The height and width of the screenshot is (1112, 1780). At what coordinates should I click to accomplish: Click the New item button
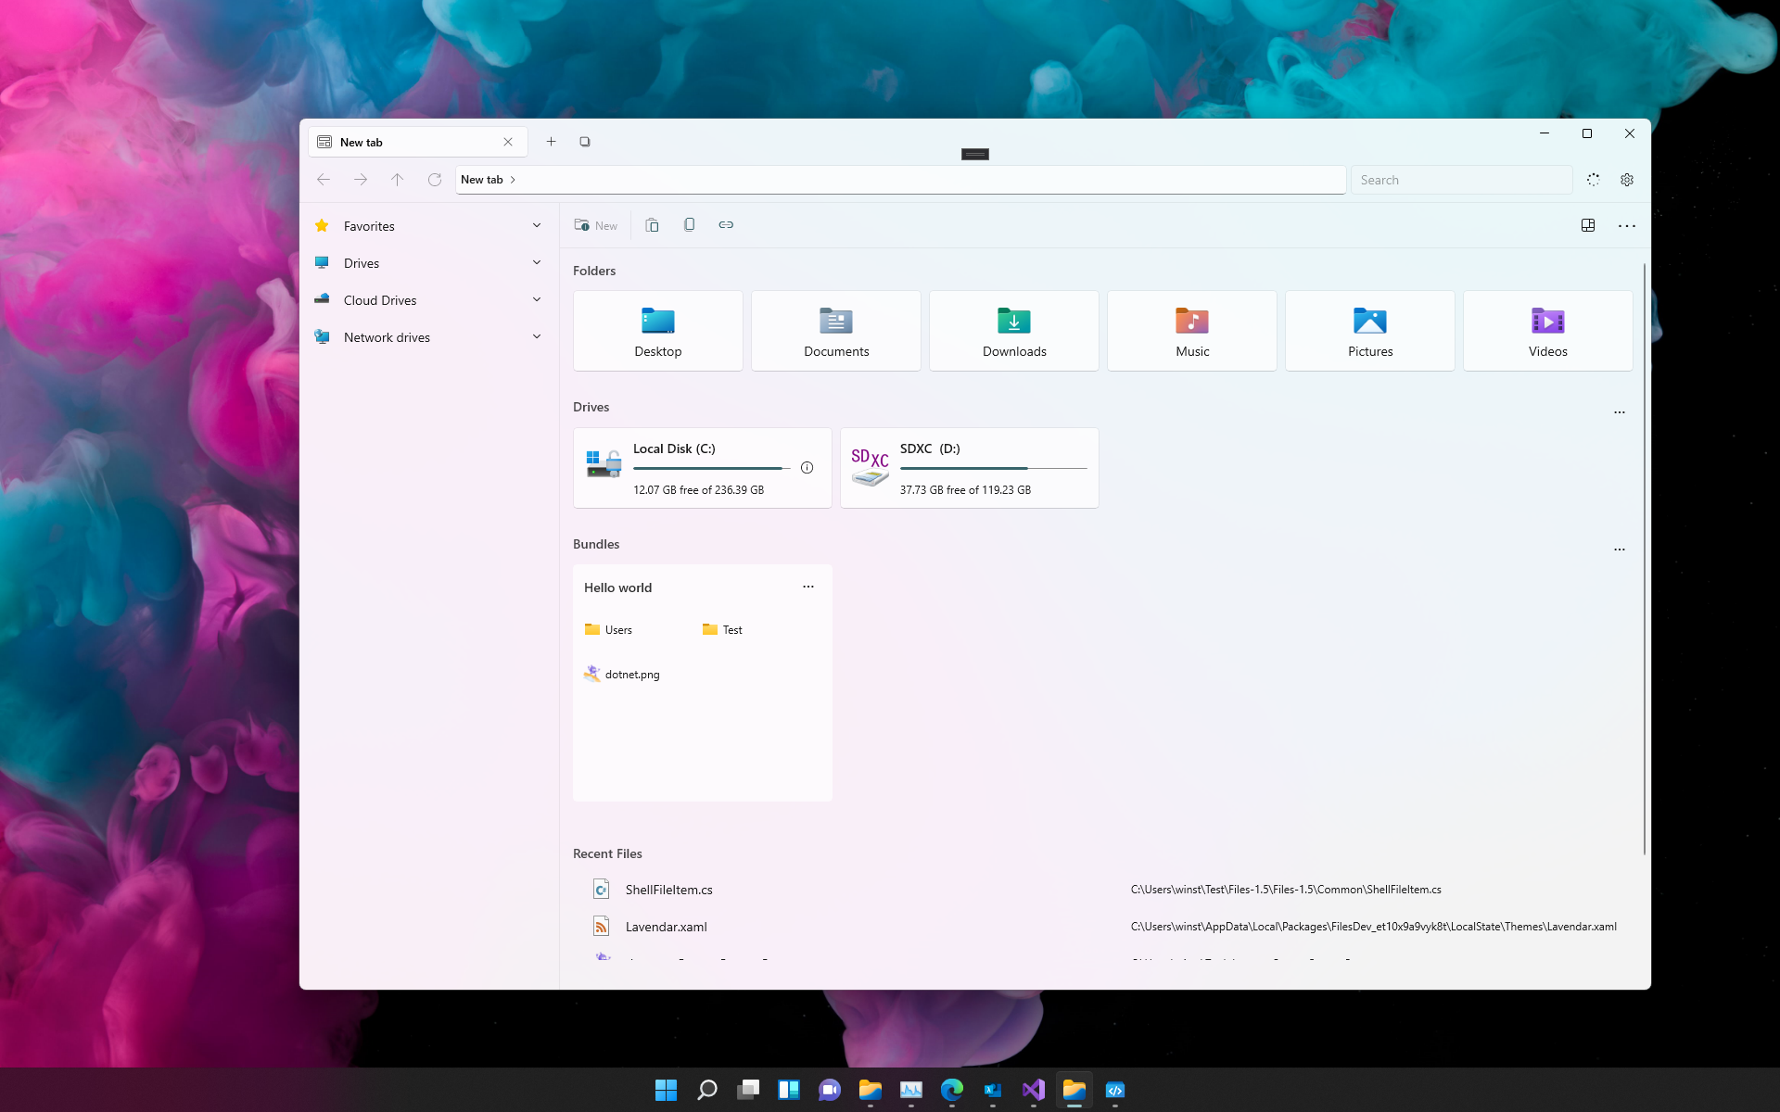coord(595,225)
